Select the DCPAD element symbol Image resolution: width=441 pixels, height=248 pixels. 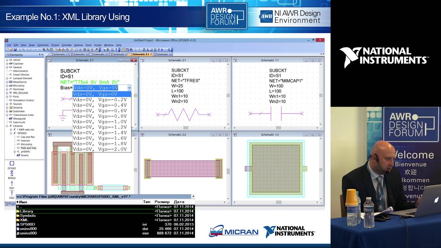point(12,163)
